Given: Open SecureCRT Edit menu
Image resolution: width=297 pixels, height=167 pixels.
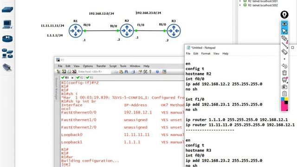Looking at the screenshot, I should click(68, 66).
